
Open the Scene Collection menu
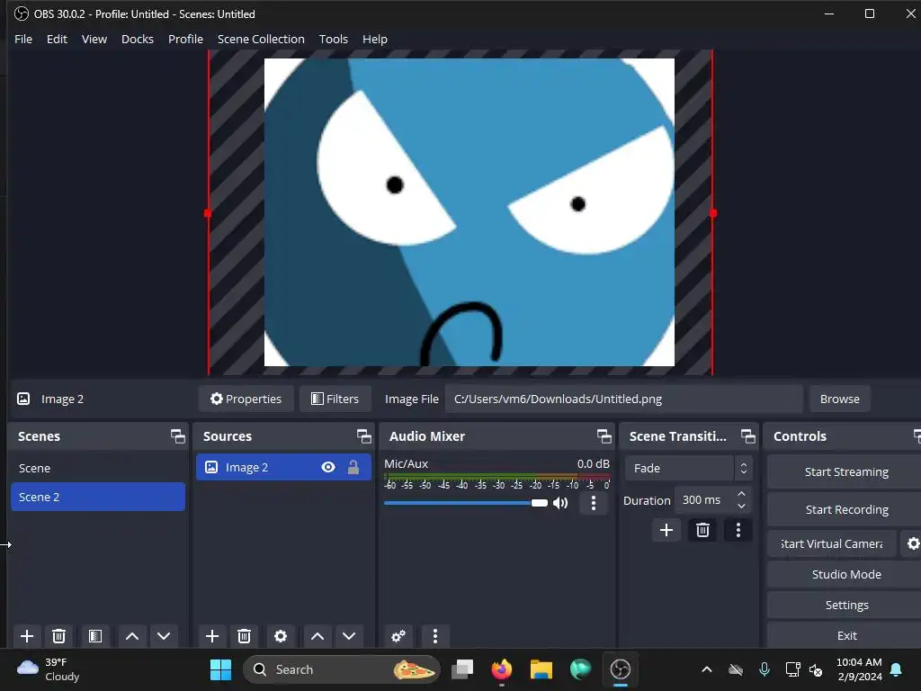(x=261, y=39)
